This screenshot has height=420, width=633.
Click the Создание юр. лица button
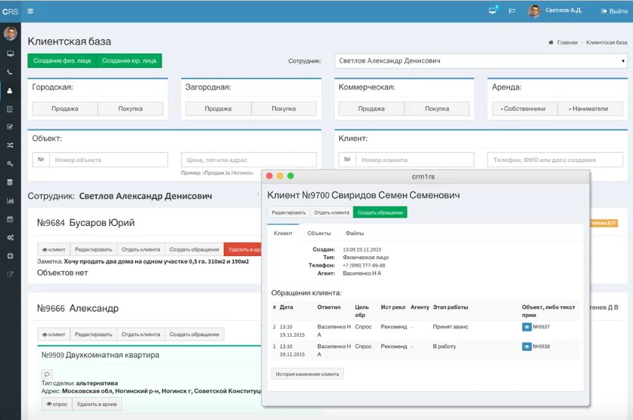click(x=129, y=60)
